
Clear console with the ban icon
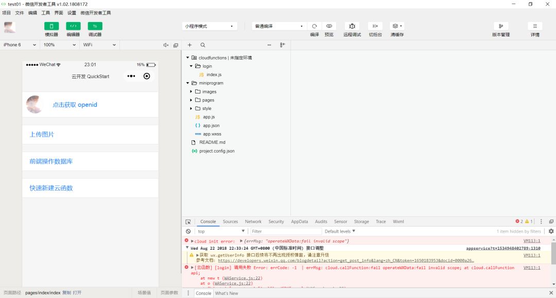pyautogui.click(x=188, y=231)
